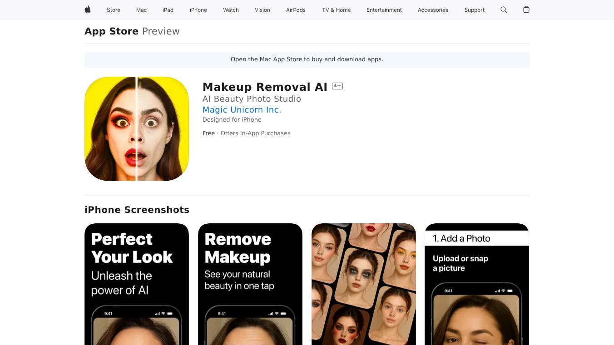The width and height of the screenshot is (614, 345).
Task: Open the Accessories menu item
Action: [433, 10]
